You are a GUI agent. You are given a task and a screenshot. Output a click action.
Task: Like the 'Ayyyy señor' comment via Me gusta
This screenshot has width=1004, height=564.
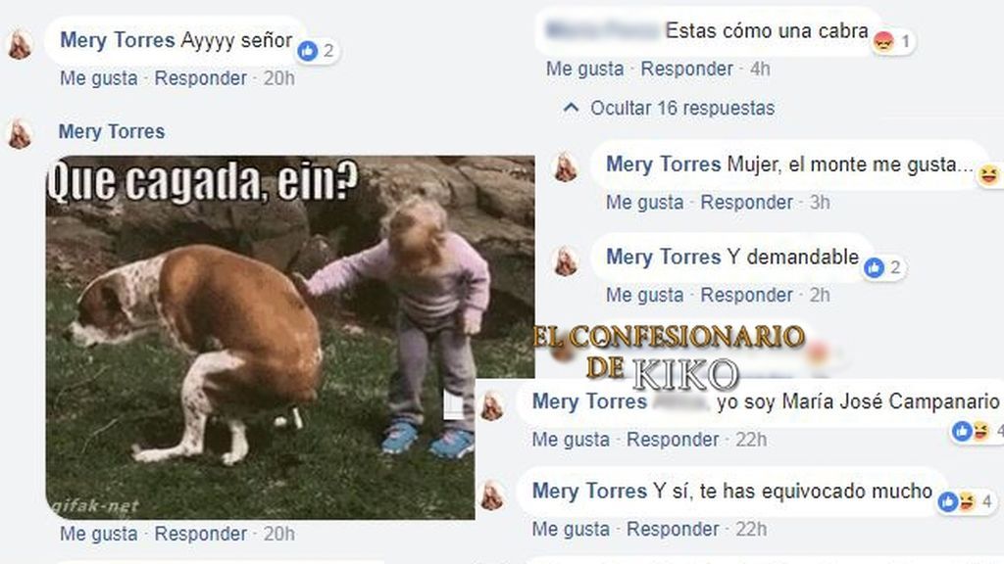click(x=99, y=78)
